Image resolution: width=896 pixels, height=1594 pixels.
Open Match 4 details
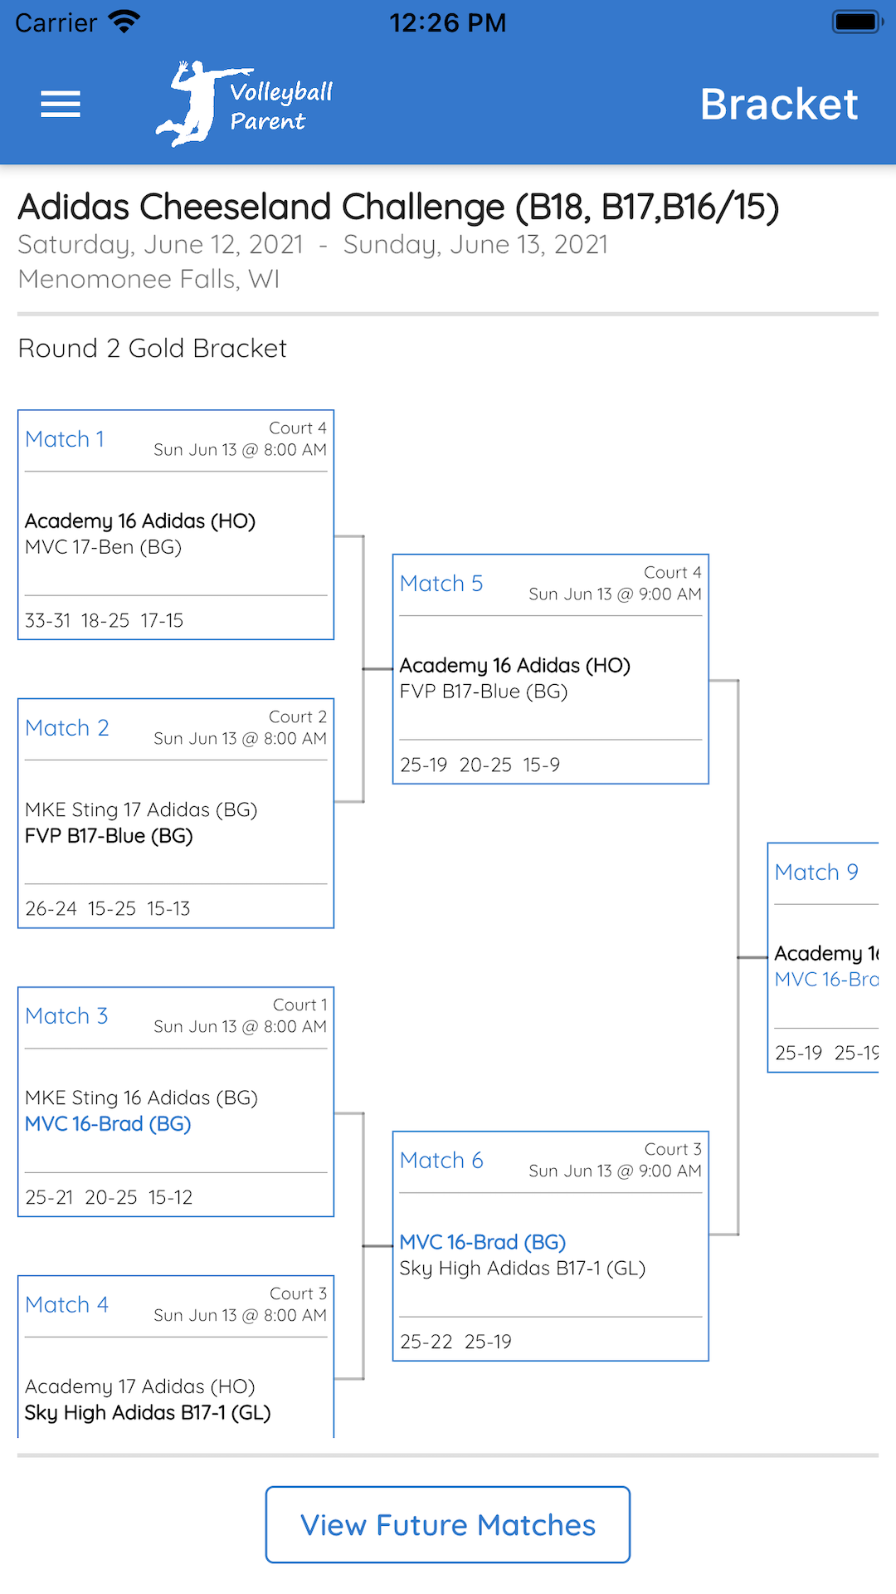coord(67,1305)
